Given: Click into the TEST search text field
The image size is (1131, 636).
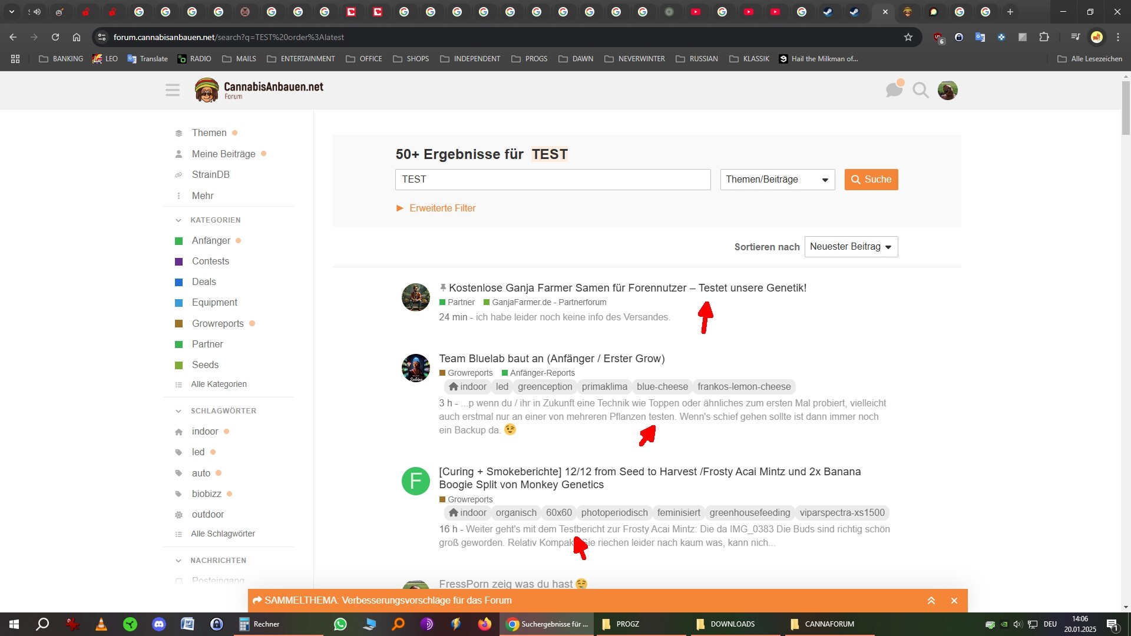Looking at the screenshot, I should (x=552, y=180).
